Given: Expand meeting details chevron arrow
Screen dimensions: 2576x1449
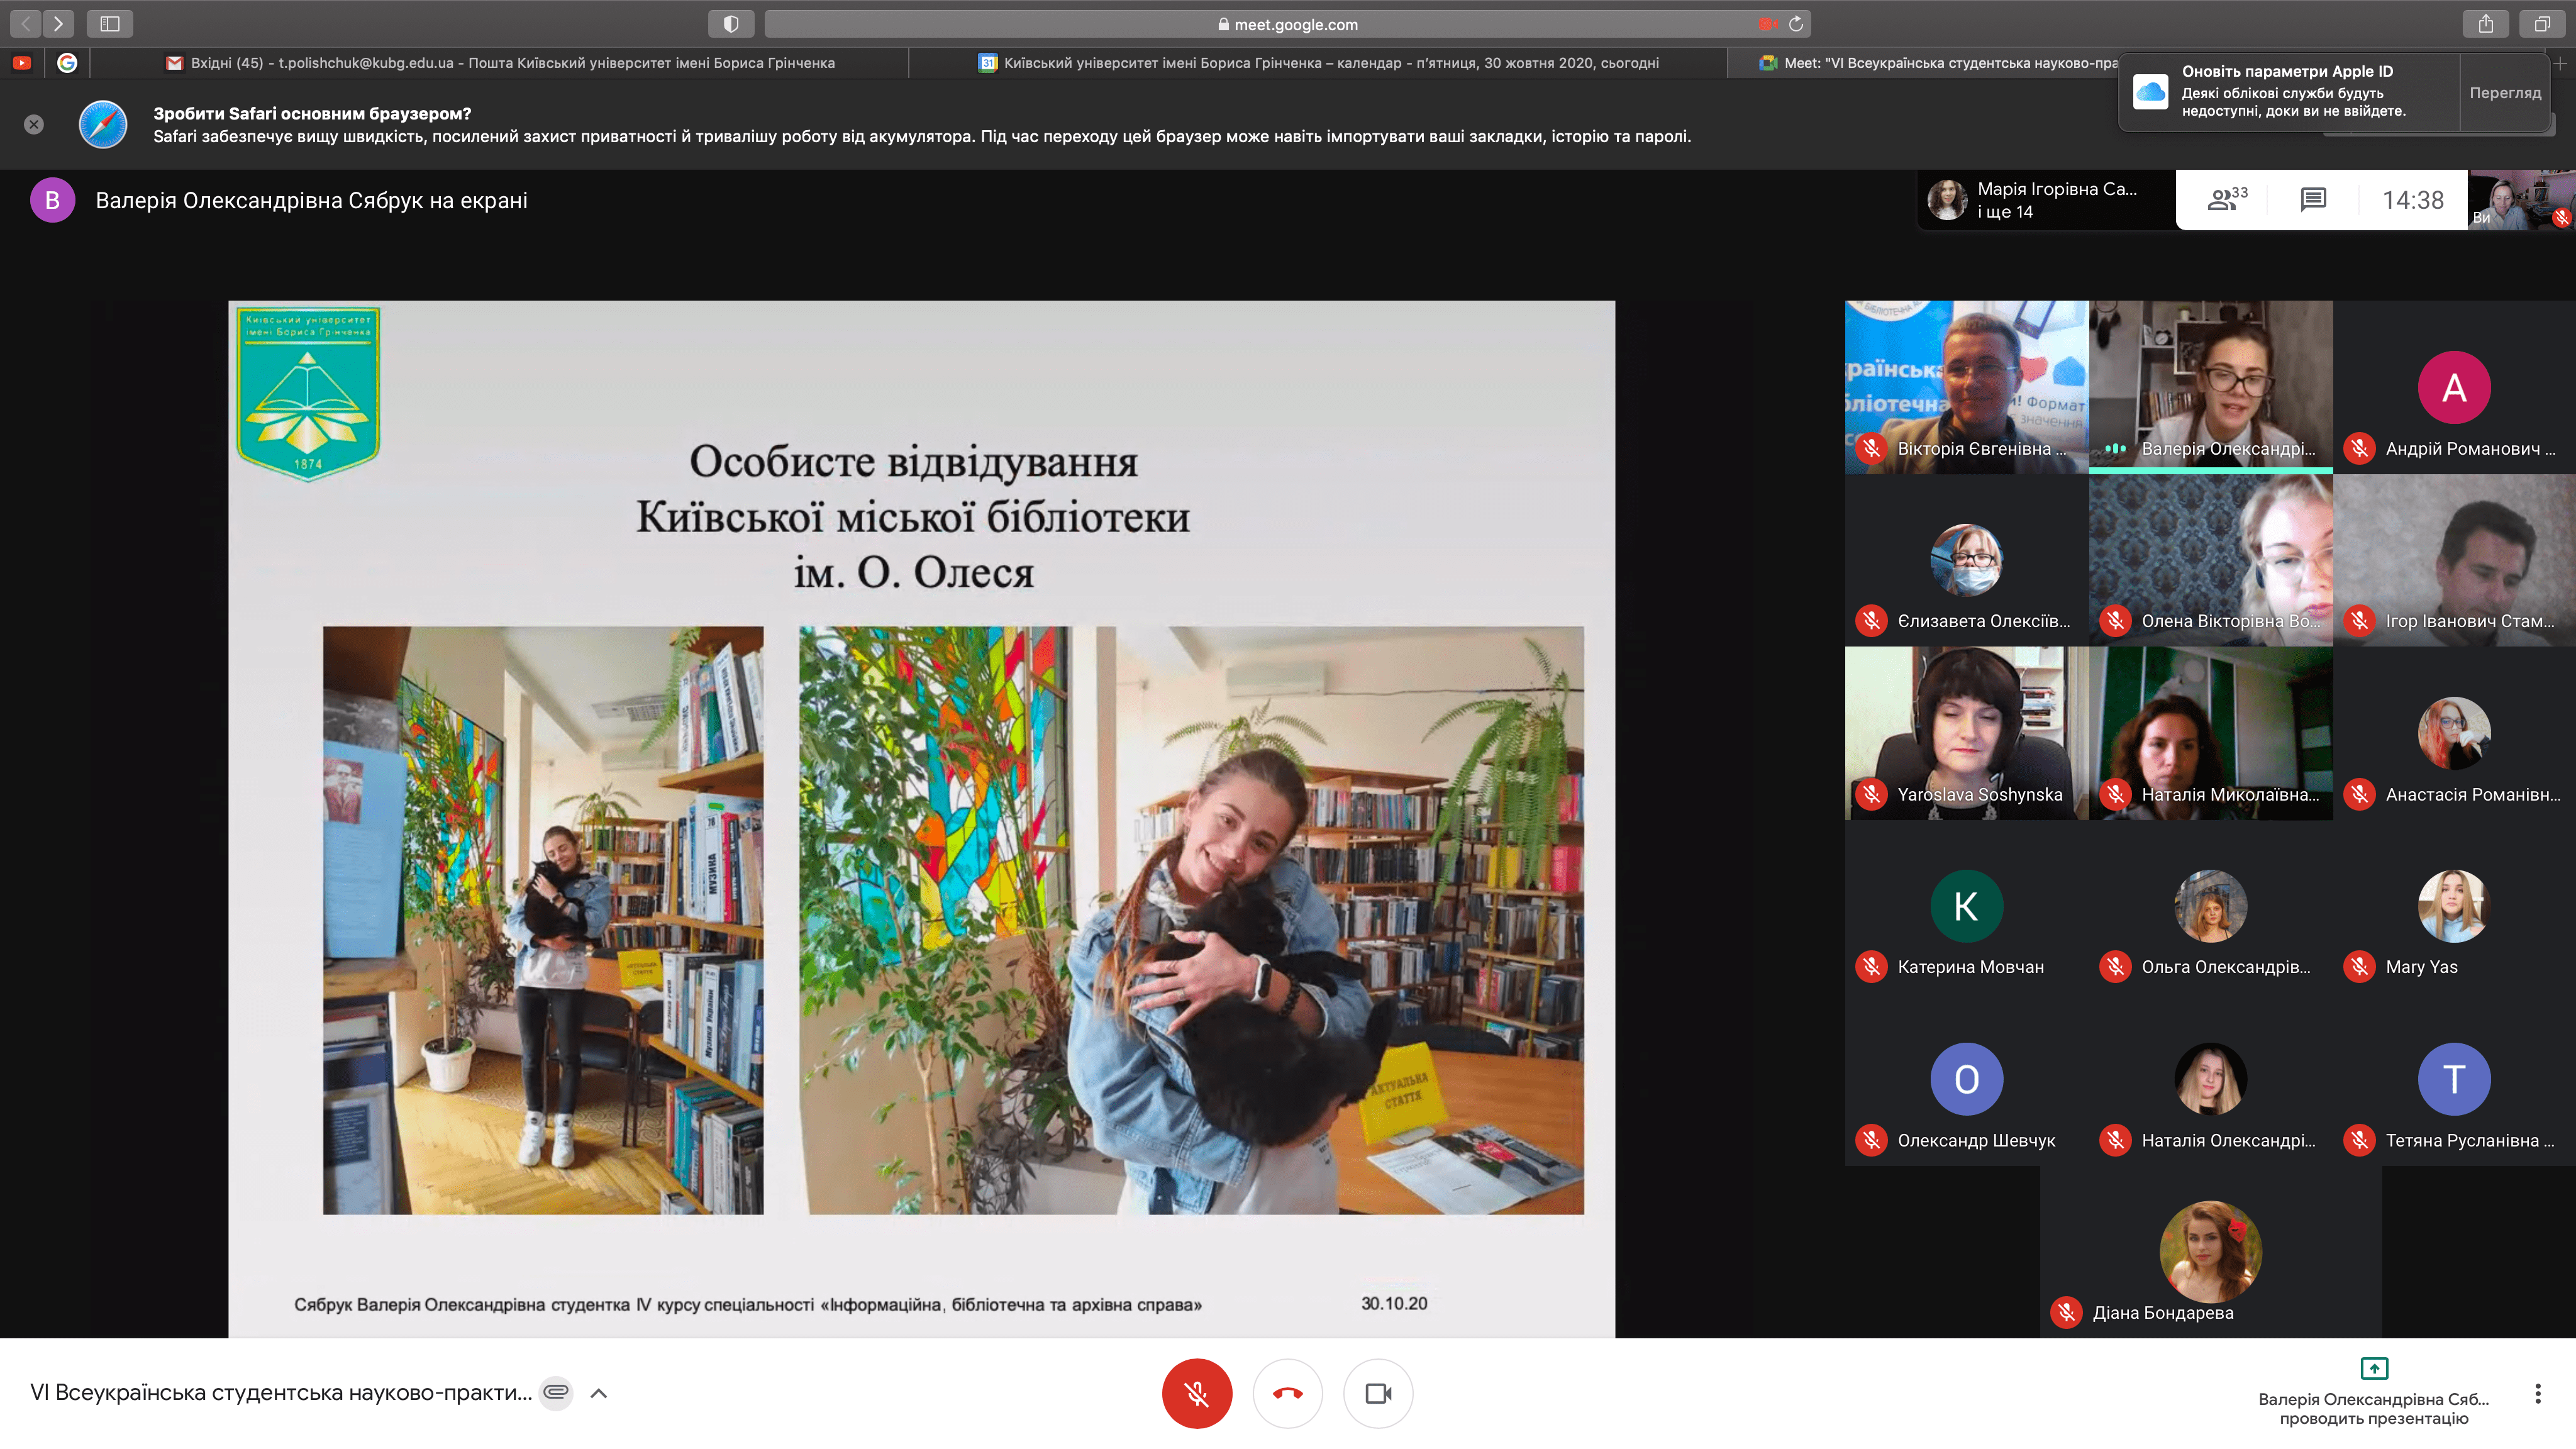Looking at the screenshot, I should point(599,1393).
